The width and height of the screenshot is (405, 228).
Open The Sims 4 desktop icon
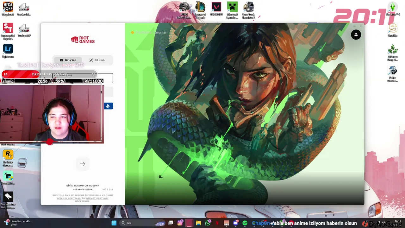coord(393,9)
